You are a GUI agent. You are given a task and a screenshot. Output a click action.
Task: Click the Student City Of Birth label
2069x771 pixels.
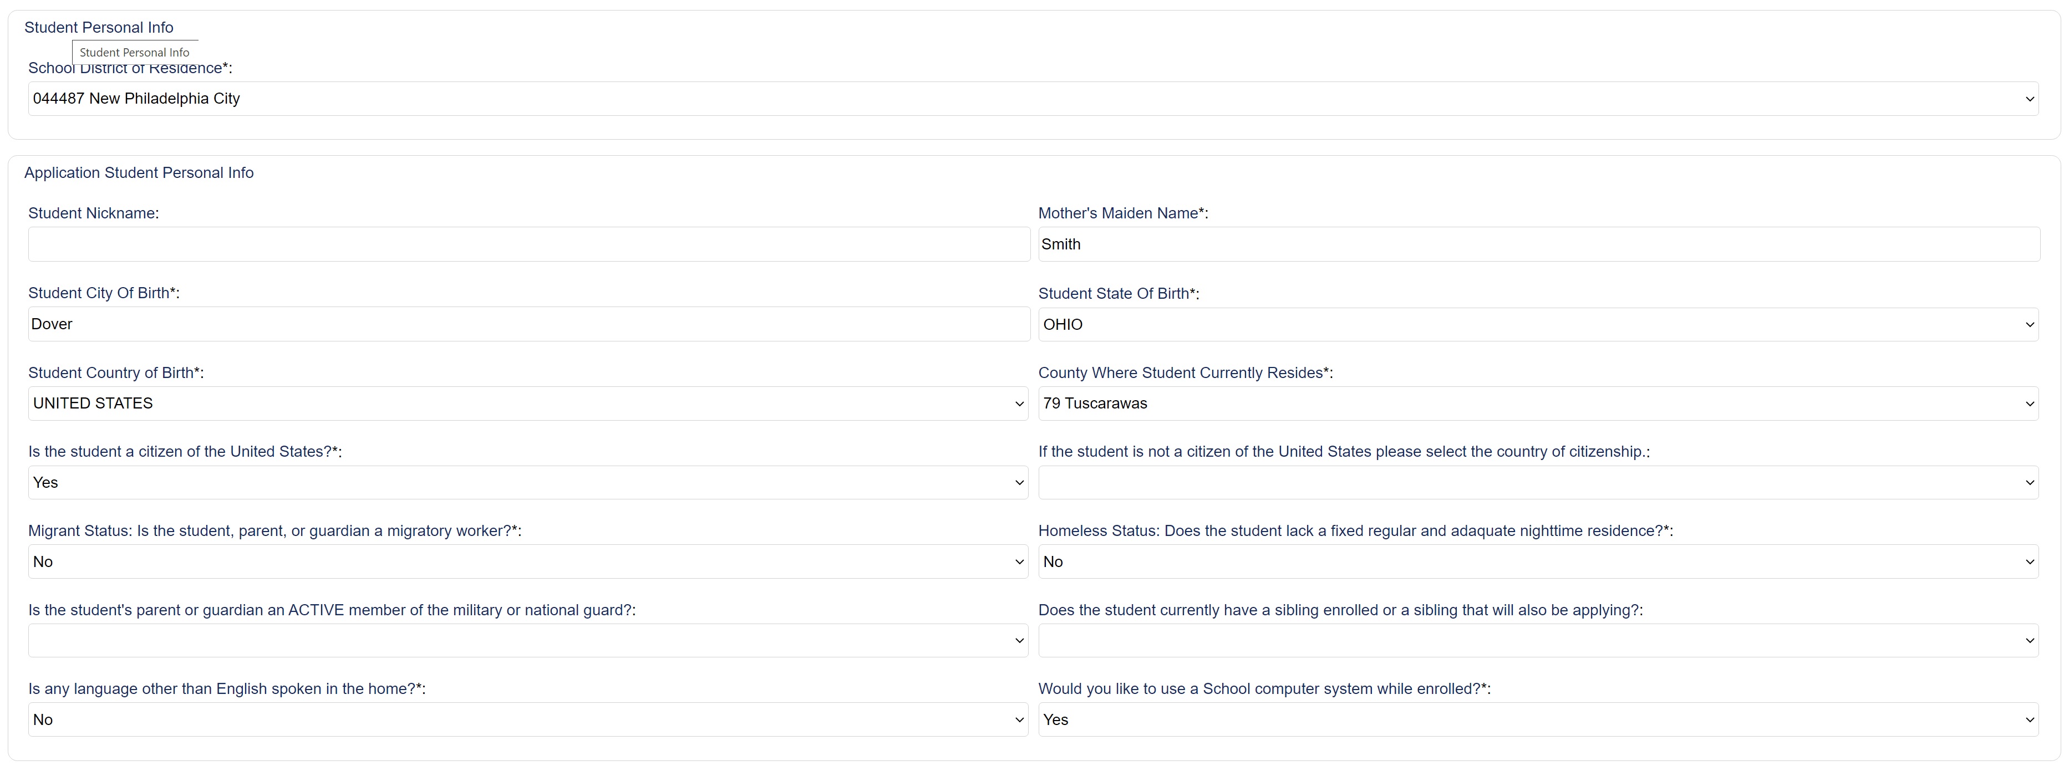tap(104, 293)
